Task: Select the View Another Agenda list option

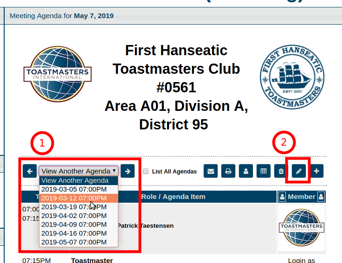Action: point(78,180)
